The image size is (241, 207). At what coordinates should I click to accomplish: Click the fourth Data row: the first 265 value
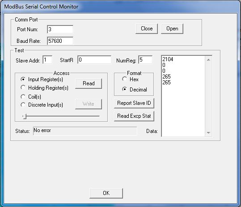pyautogui.click(x=166, y=77)
